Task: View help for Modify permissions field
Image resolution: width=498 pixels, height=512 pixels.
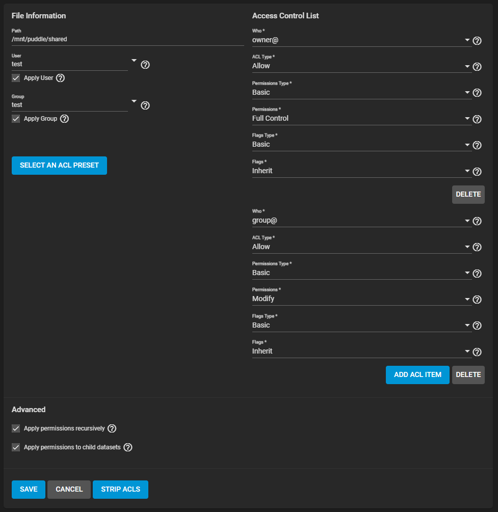Action: point(477,300)
